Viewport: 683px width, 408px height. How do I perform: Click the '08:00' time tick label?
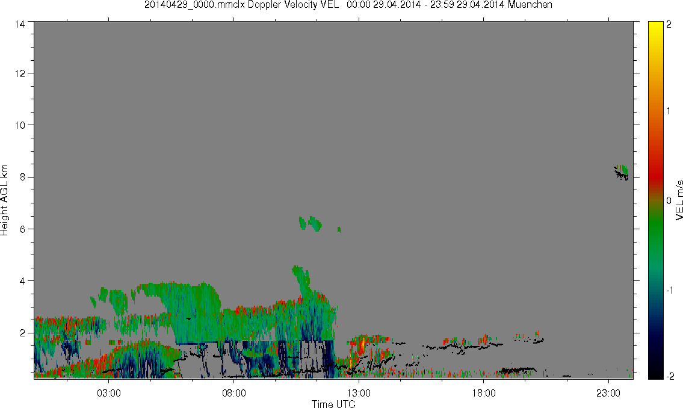(234, 393)
